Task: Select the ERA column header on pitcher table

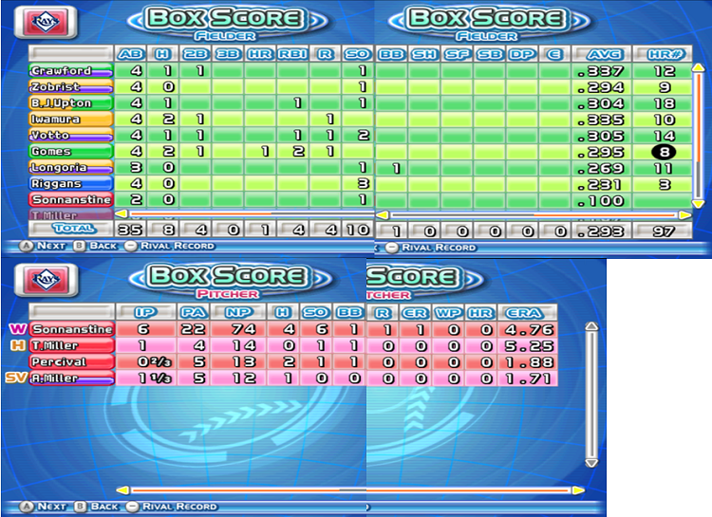Action: (527, 313)
